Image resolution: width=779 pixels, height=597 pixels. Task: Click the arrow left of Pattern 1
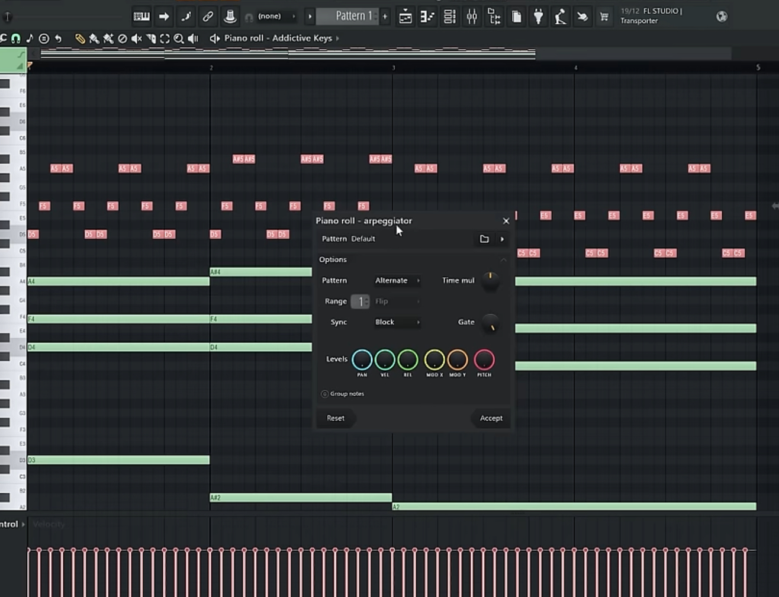point(310,17)
